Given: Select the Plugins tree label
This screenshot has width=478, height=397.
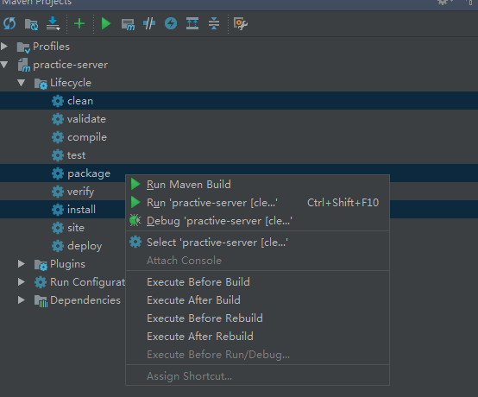Looking at the screenshot, I should tap(67, 264).
